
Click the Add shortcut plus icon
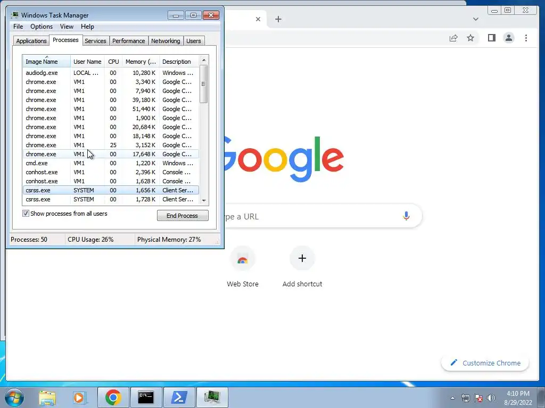coord(302,258)
